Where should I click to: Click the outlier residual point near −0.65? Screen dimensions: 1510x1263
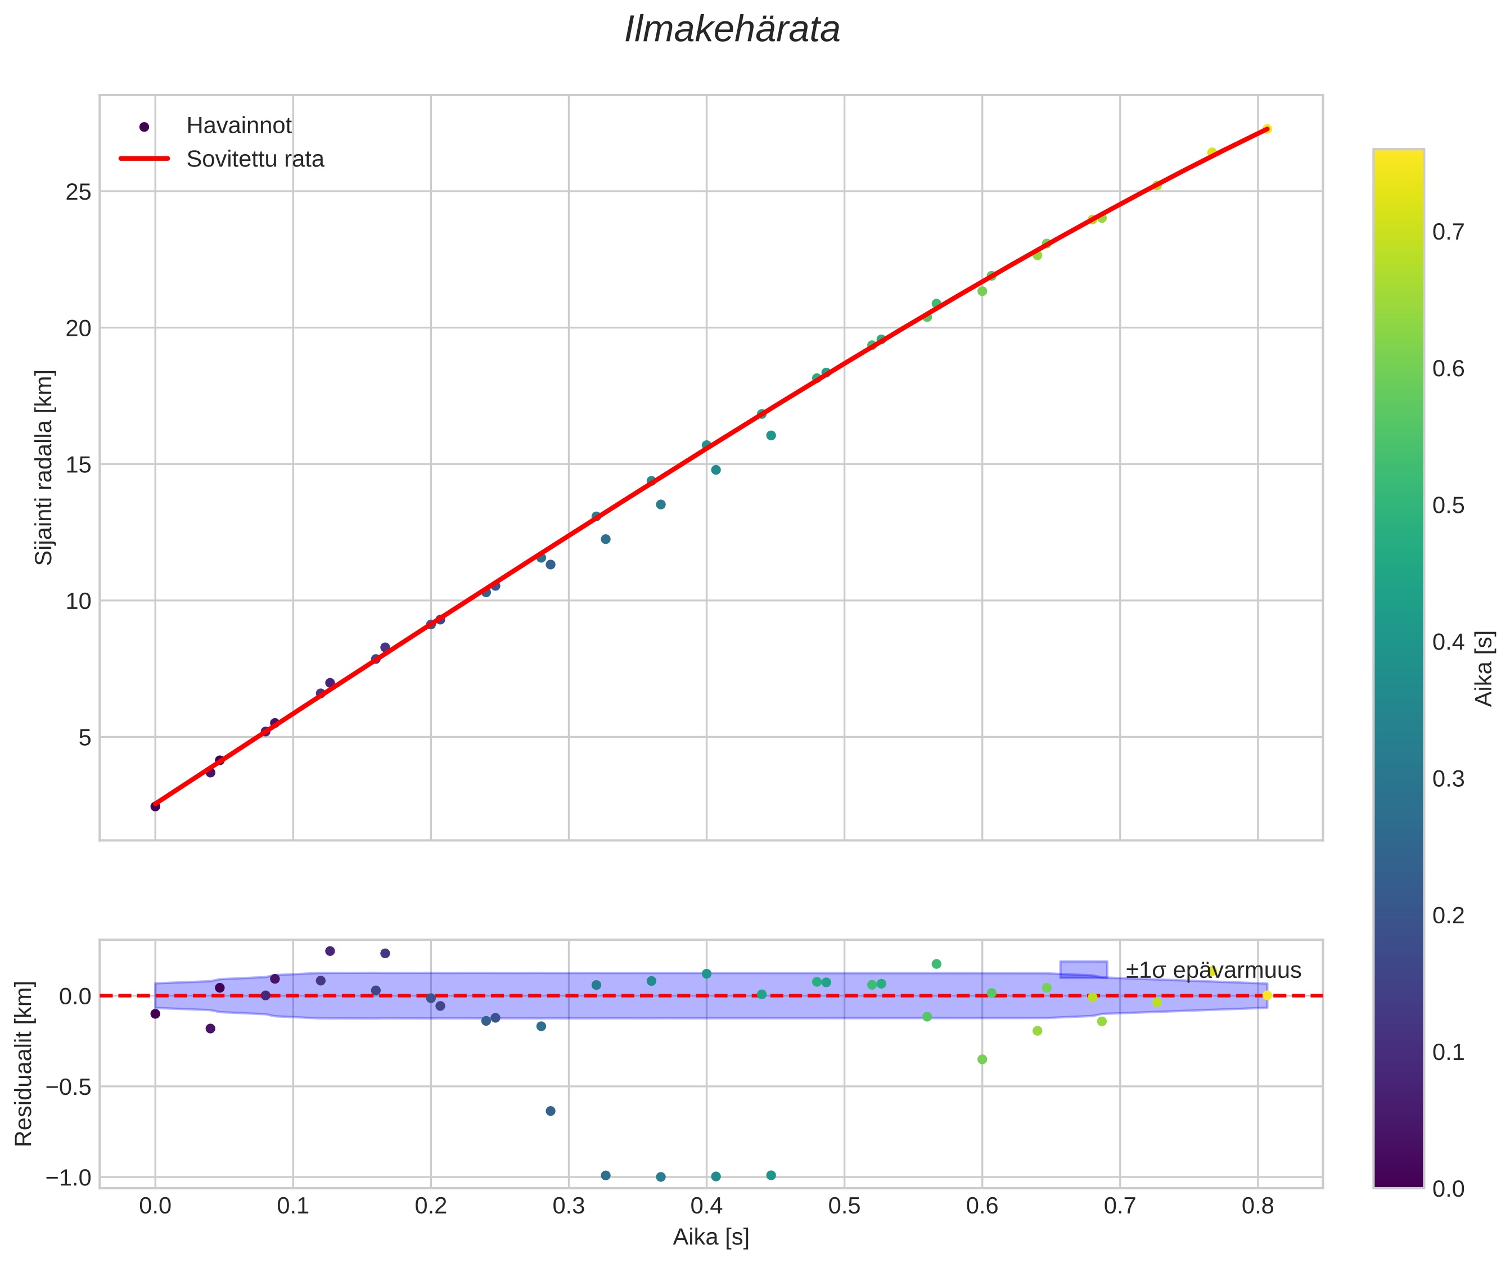(x=550, y=1111)
